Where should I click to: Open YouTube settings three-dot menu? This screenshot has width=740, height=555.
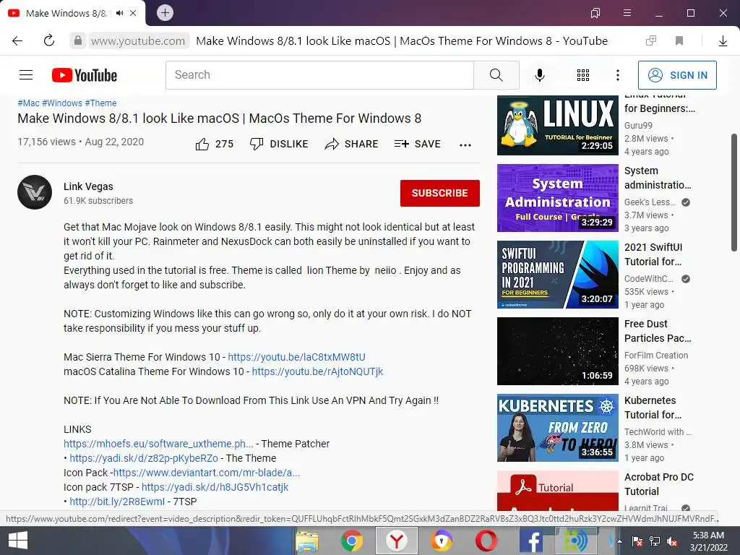pyautogui.click(x=617, y=75)
